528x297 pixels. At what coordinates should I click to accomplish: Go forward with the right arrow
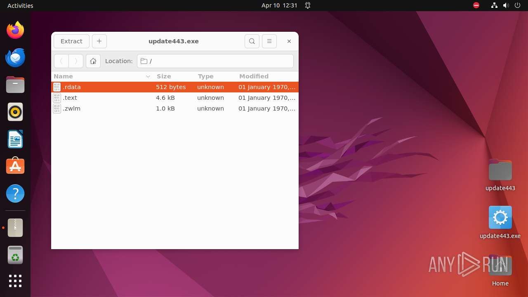click(76, 61)
